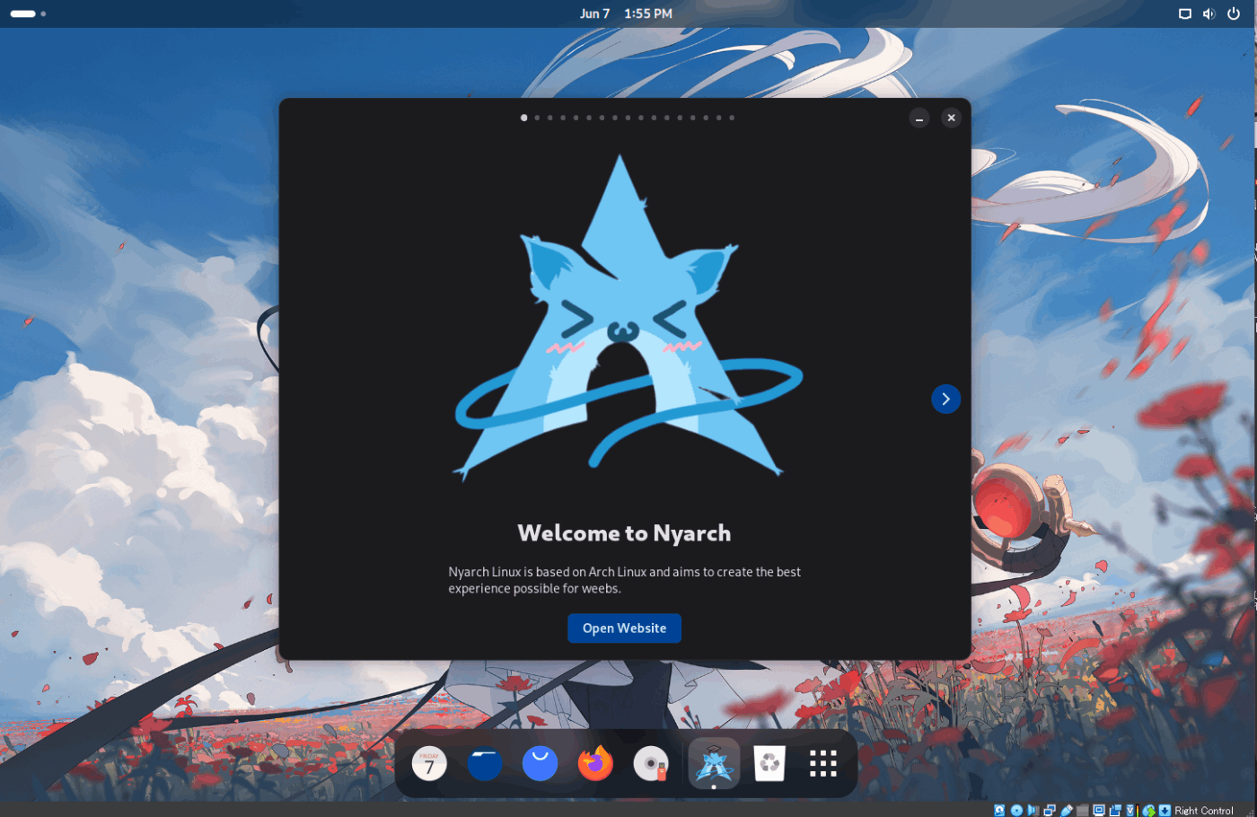Click VirtualBox keyboard capture arrow icon

(1165, 810)
